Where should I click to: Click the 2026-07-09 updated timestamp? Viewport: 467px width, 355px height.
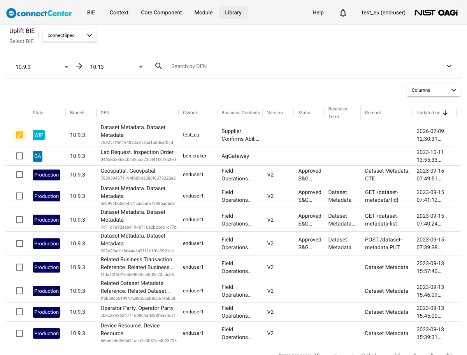point(430,135)
